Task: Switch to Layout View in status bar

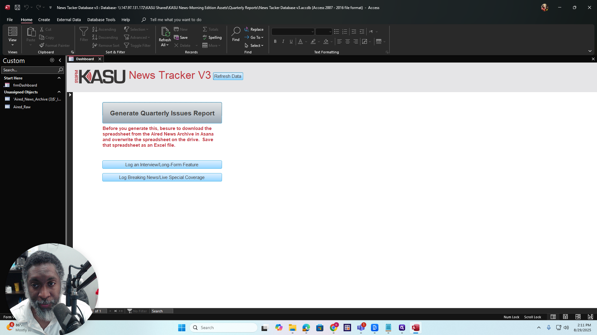Action: (578, 317)
